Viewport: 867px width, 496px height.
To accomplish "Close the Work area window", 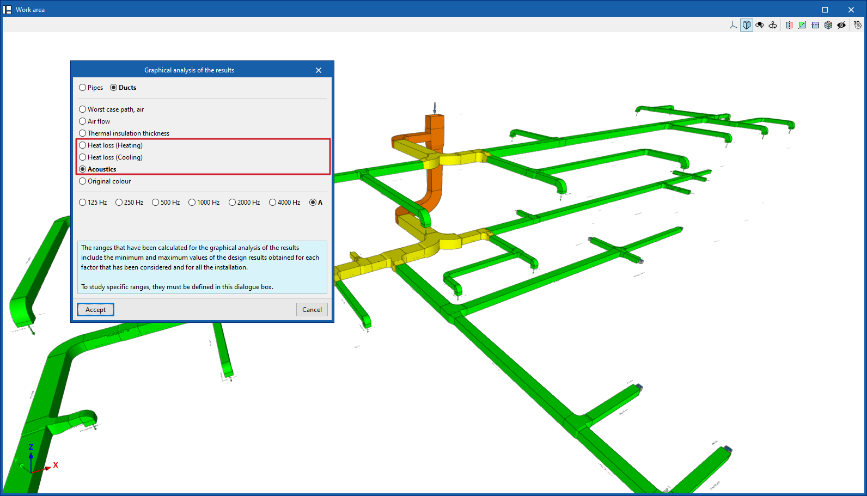I will (x=851, y=10).
